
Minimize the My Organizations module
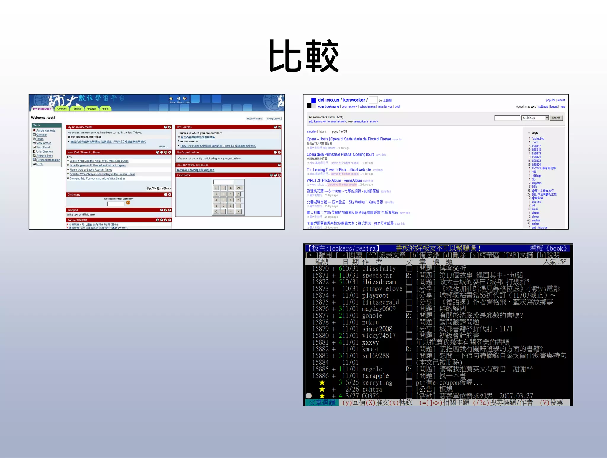click(x=275, y=153)
